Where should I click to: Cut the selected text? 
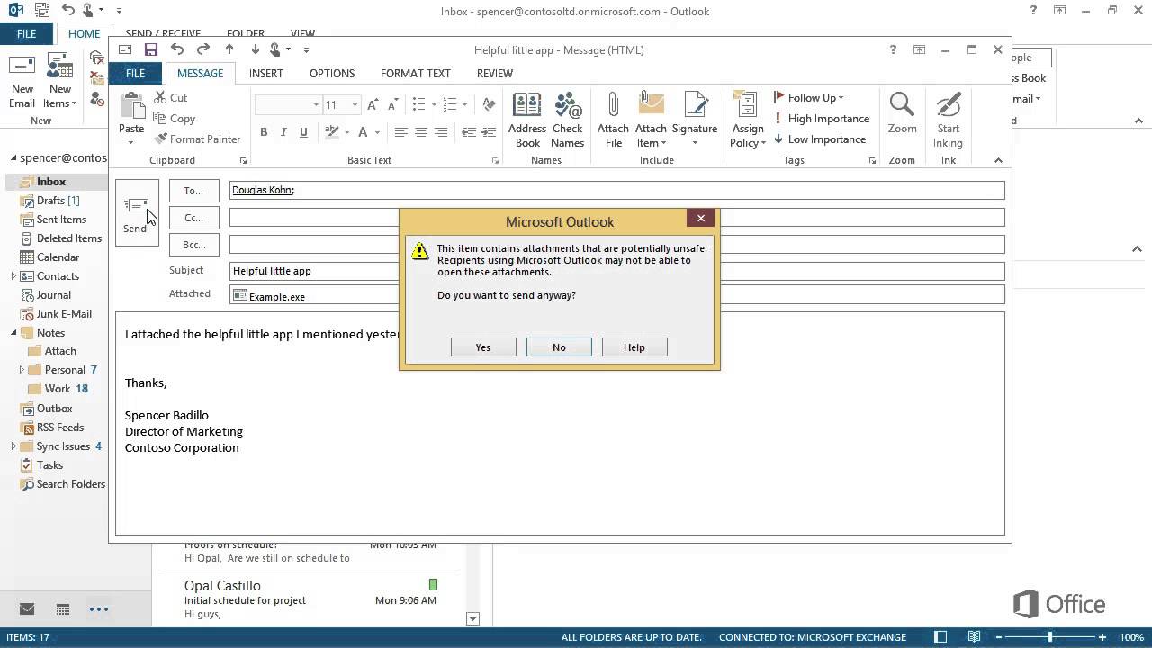pos(171,97)
